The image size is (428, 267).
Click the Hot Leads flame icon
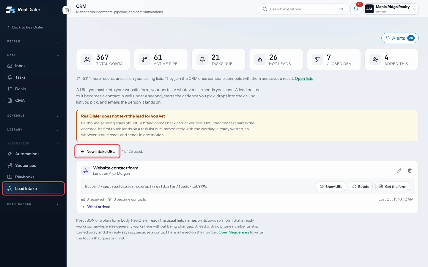pos(260,60)
